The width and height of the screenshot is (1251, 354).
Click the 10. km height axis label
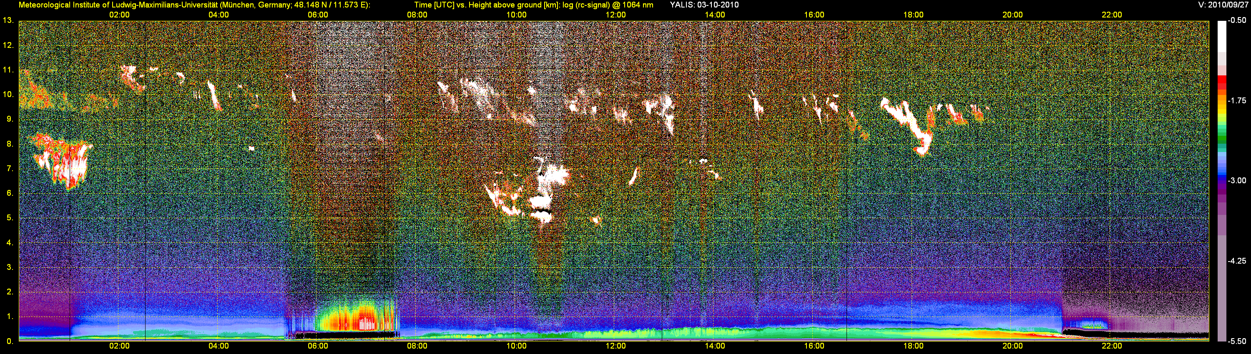coord(8,95)
